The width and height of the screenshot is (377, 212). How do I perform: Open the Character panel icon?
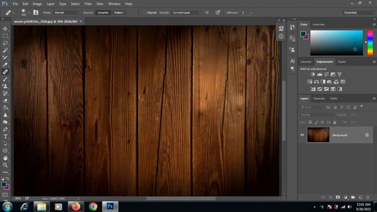pyautogui.click(x=292, y=61)
